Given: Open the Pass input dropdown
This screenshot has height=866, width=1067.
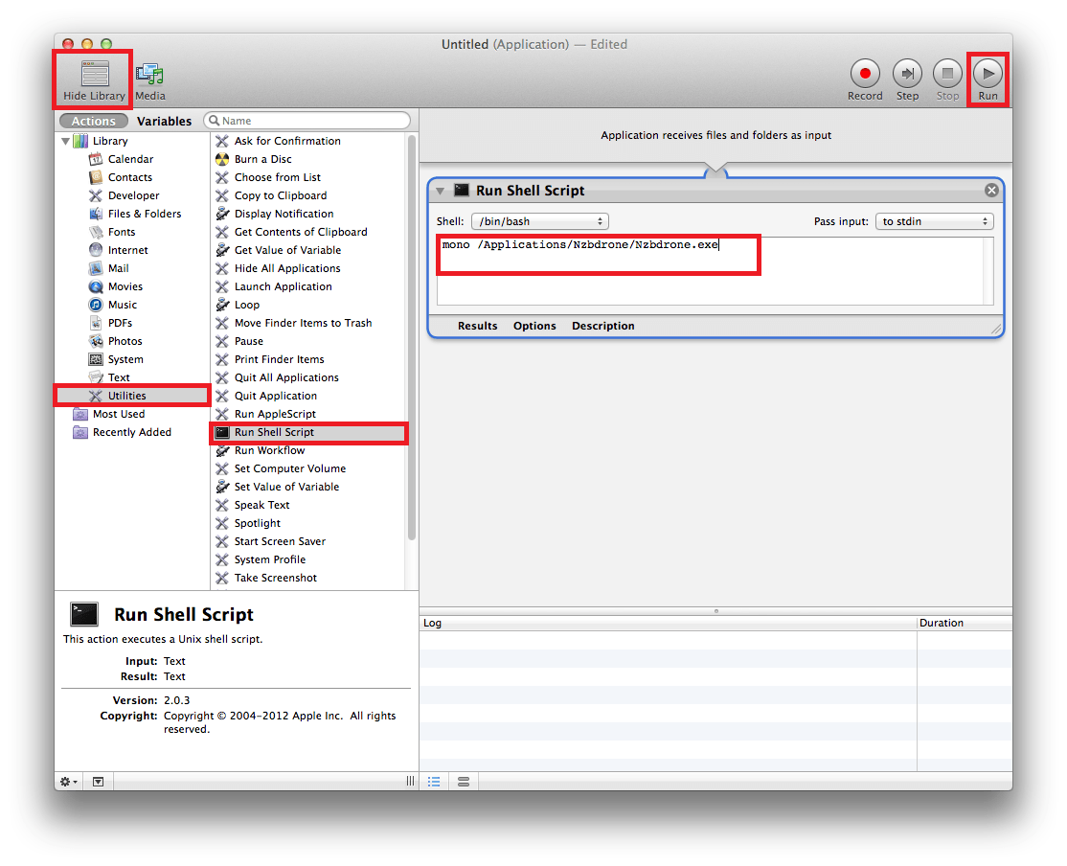Looking at the screenshot, I should [934, 221].
